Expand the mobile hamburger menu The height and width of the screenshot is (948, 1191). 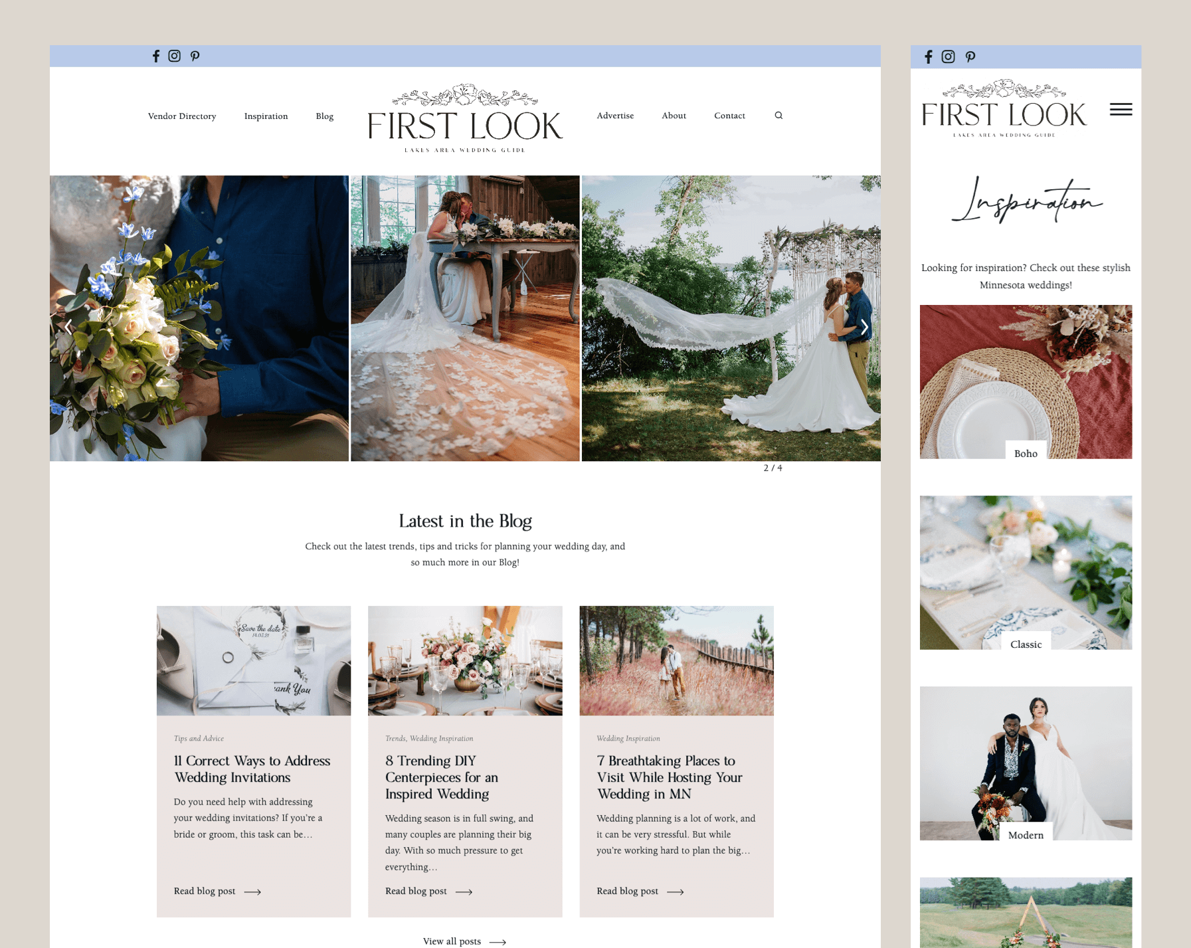point(1121,110)
